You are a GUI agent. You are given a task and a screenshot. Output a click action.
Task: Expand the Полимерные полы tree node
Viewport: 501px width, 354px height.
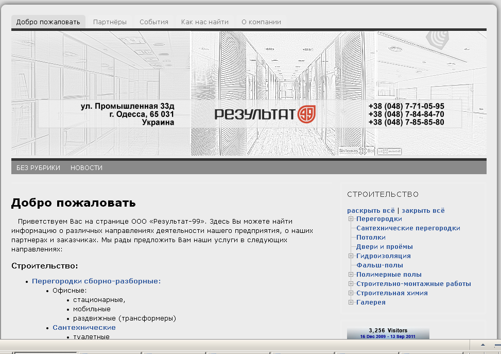[351, 274]
